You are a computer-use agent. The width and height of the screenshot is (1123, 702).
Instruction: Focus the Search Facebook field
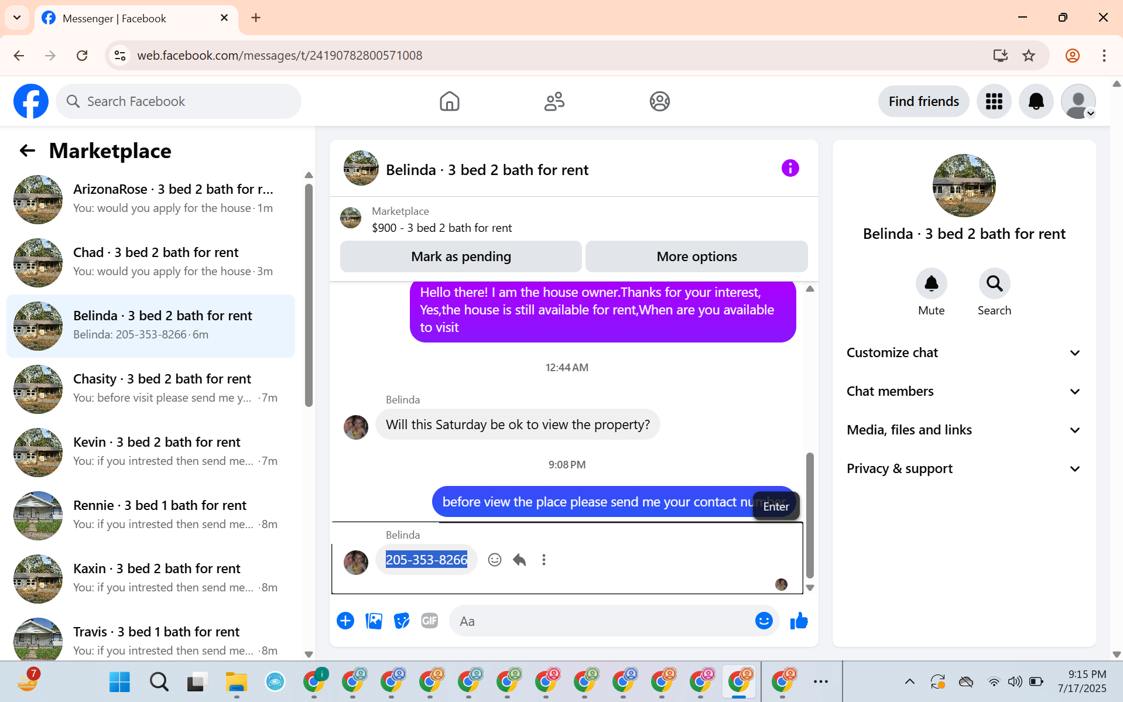click(x=179, y=101)
